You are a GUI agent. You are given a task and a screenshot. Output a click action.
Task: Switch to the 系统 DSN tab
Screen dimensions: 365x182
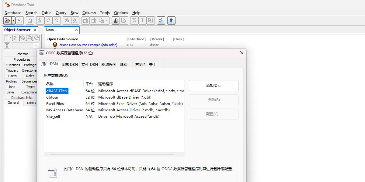pos(69,64)
